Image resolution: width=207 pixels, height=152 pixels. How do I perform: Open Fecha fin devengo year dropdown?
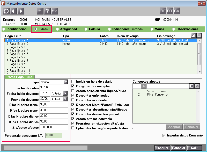65,99
